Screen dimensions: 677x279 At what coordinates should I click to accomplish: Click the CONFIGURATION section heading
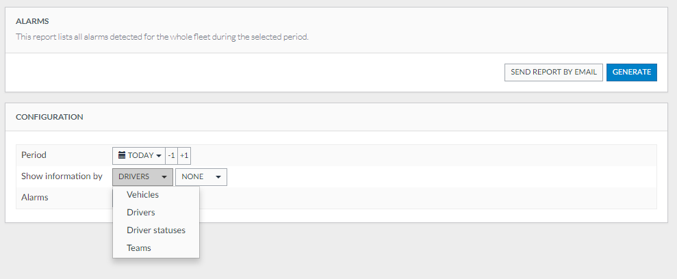pyautogui.click(x=49, y=117)
